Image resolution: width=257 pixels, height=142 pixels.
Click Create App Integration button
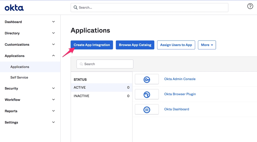click(x=92, y=45)
